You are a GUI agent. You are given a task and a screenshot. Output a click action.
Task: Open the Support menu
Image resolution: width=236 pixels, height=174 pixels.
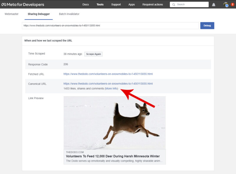(x=116, y=4)
